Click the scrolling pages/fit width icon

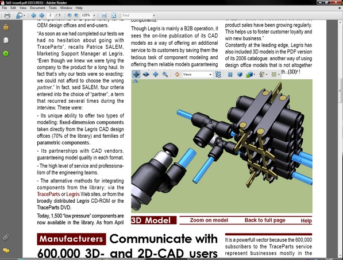(x=104, y=15)
